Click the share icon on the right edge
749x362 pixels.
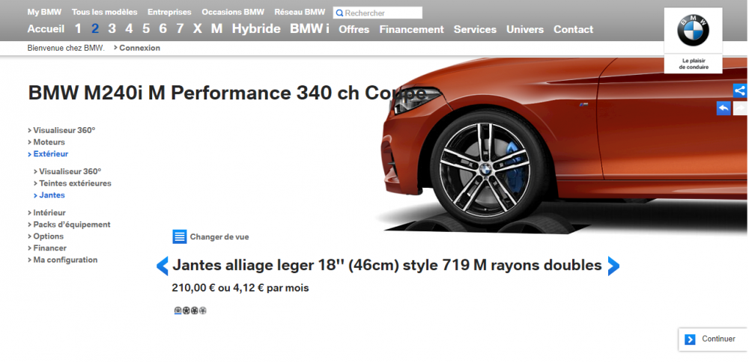coord(741,90)
